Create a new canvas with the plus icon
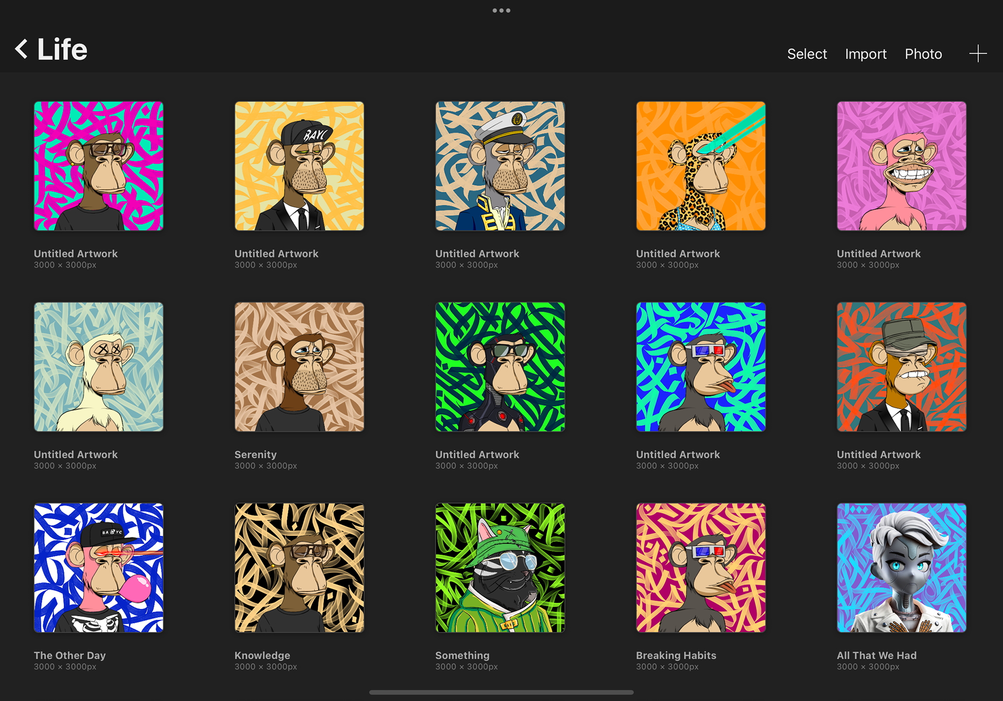 [x=977, y=53]
